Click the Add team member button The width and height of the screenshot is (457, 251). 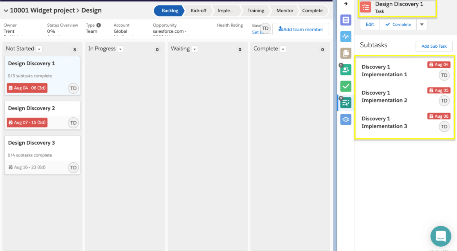300,29
